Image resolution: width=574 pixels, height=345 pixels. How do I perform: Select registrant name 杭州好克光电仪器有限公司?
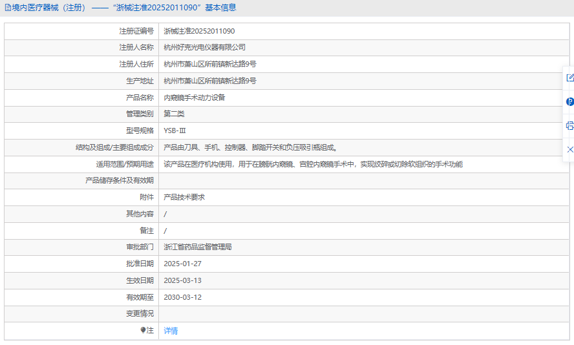pos(204,47)
